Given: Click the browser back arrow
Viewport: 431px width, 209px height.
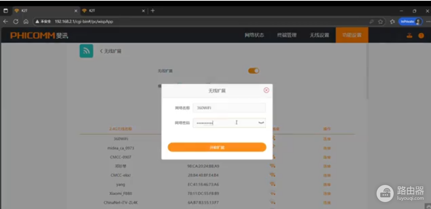Looking at the screenshot, I should tap(6, 21).
